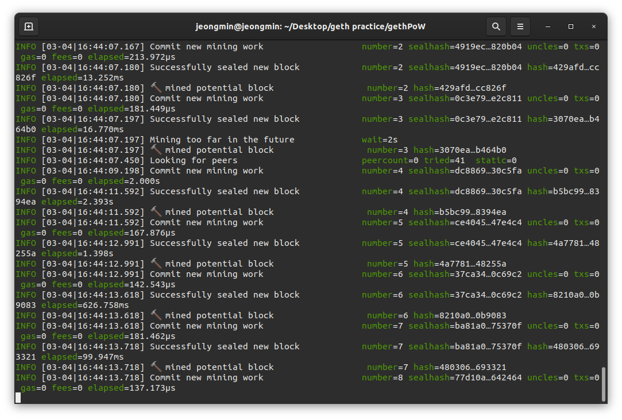Screen dimensions: 622x420
Task: Click the text "elapsed=137.173µs"
Action: tap(132, 388)
